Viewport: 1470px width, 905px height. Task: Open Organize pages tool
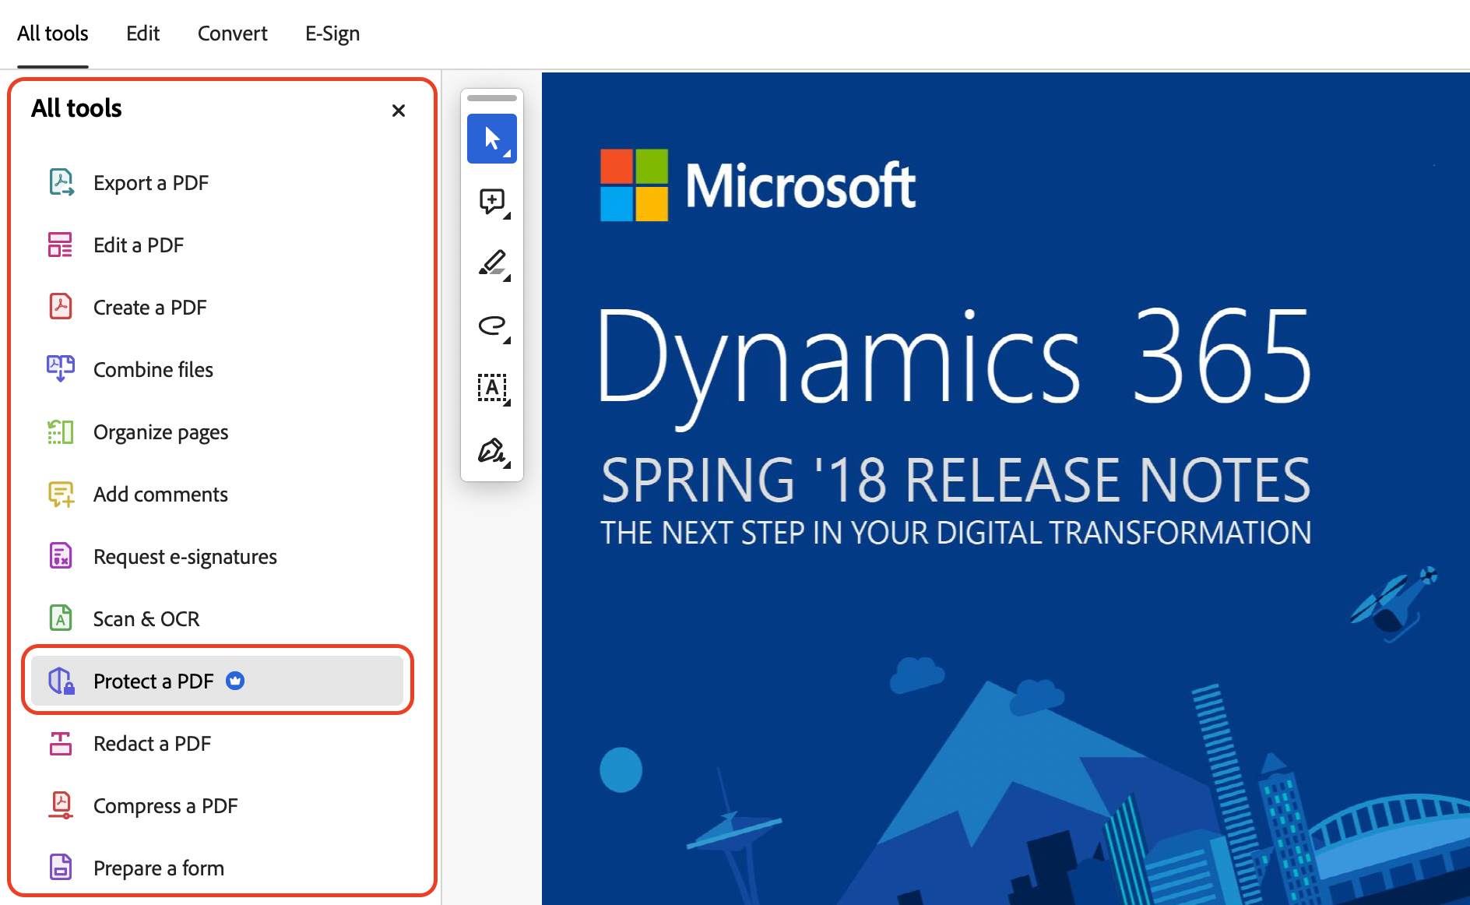click(x=160, y=432)
